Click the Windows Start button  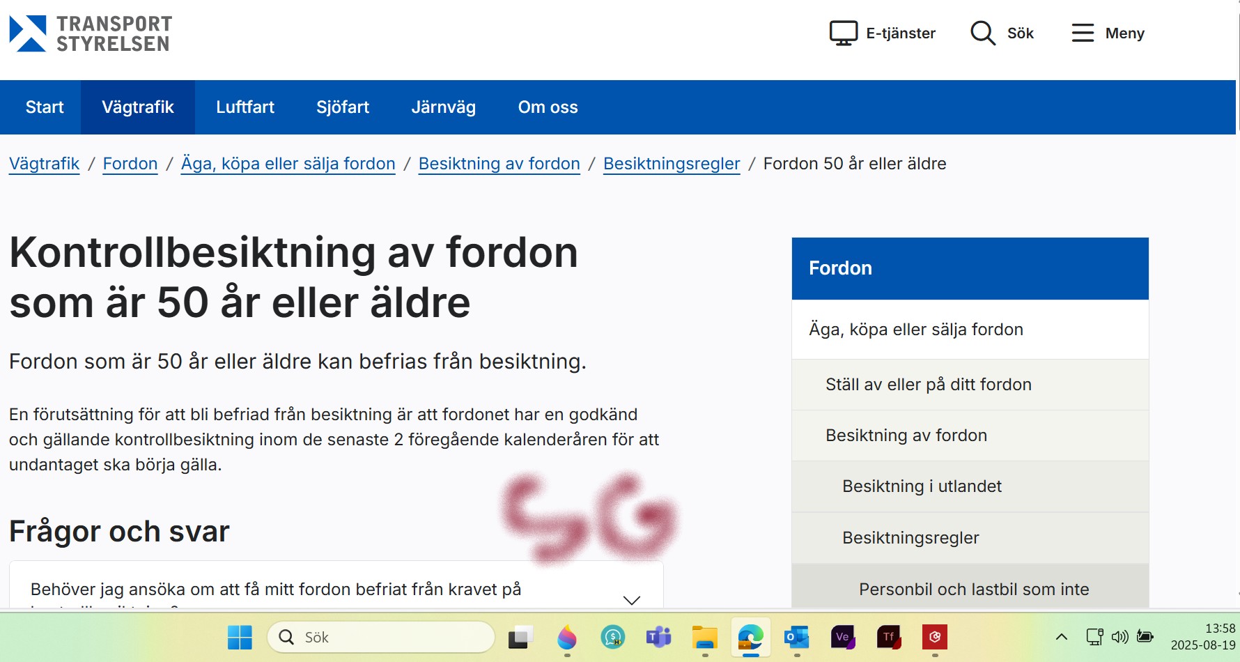240,637
